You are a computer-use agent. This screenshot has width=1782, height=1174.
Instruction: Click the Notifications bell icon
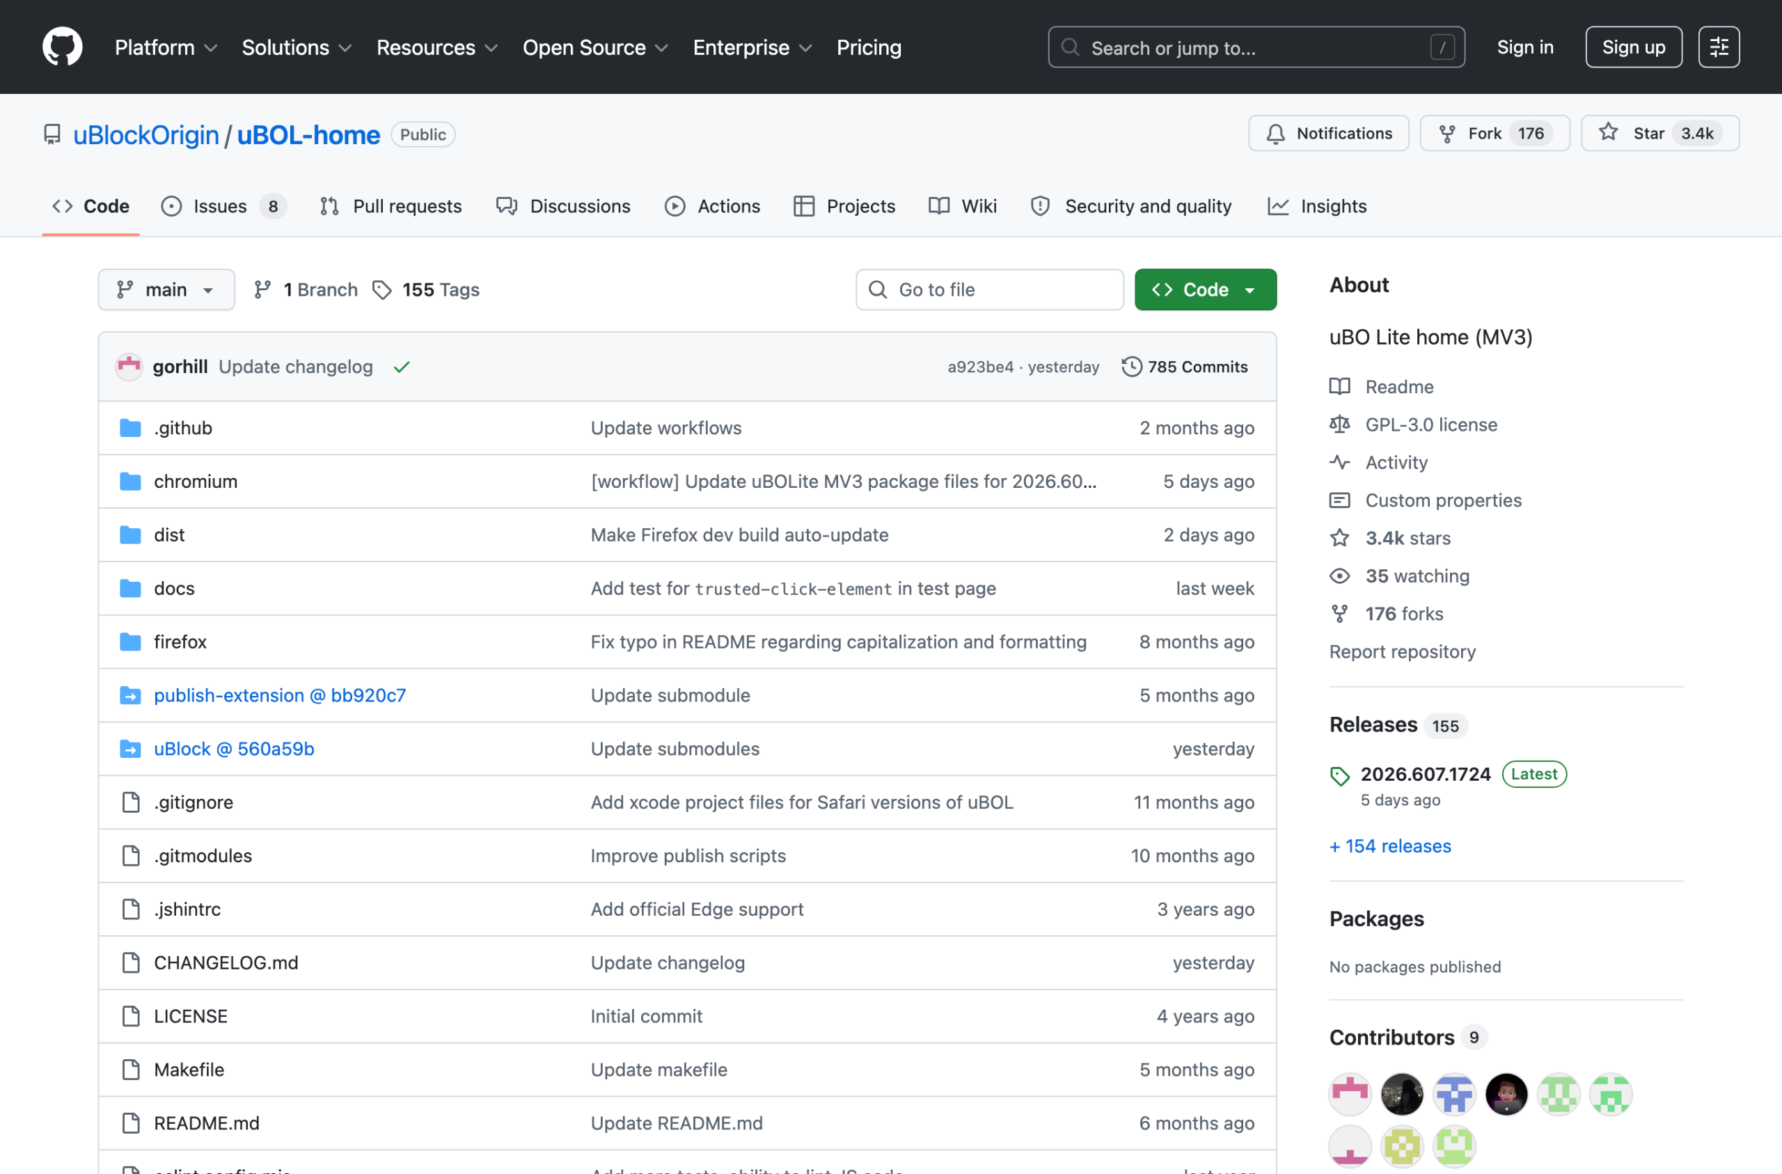pyautogui.click(x=1275, y=134)
